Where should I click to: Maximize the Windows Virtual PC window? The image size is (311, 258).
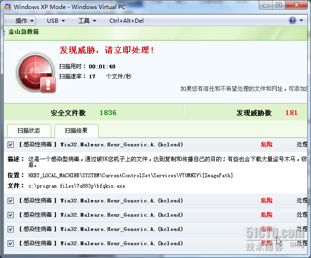279,5
